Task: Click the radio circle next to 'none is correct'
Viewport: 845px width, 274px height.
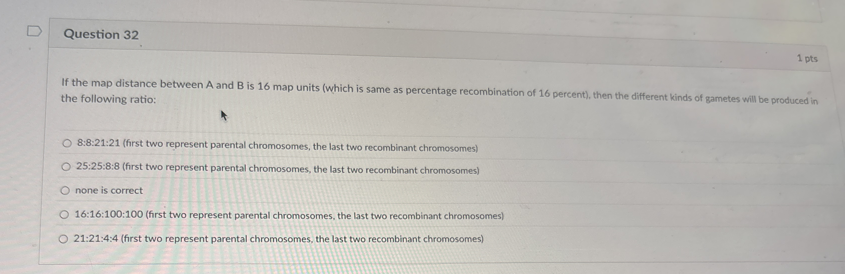Action: [65, 190]
